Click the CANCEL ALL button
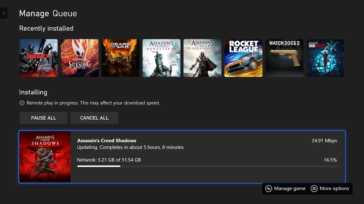The image size is (364, 204). point(94,118)
